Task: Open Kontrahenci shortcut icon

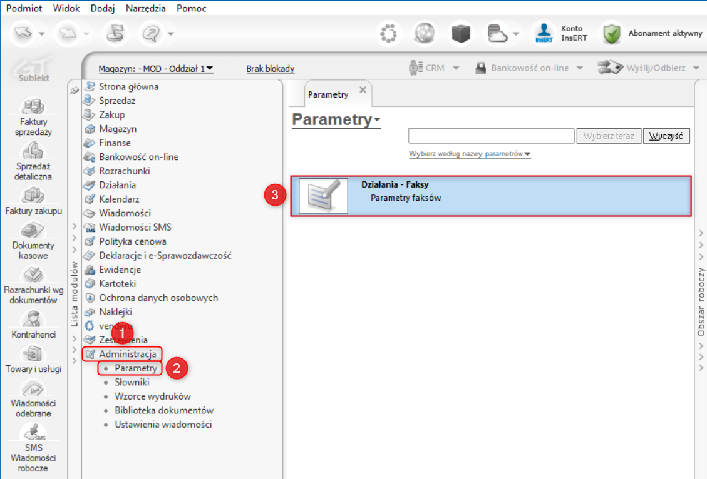Action: point(33,319)
